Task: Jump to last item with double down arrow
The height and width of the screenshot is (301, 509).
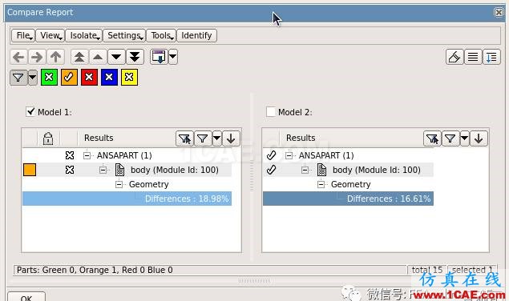Action: (135, 58)
